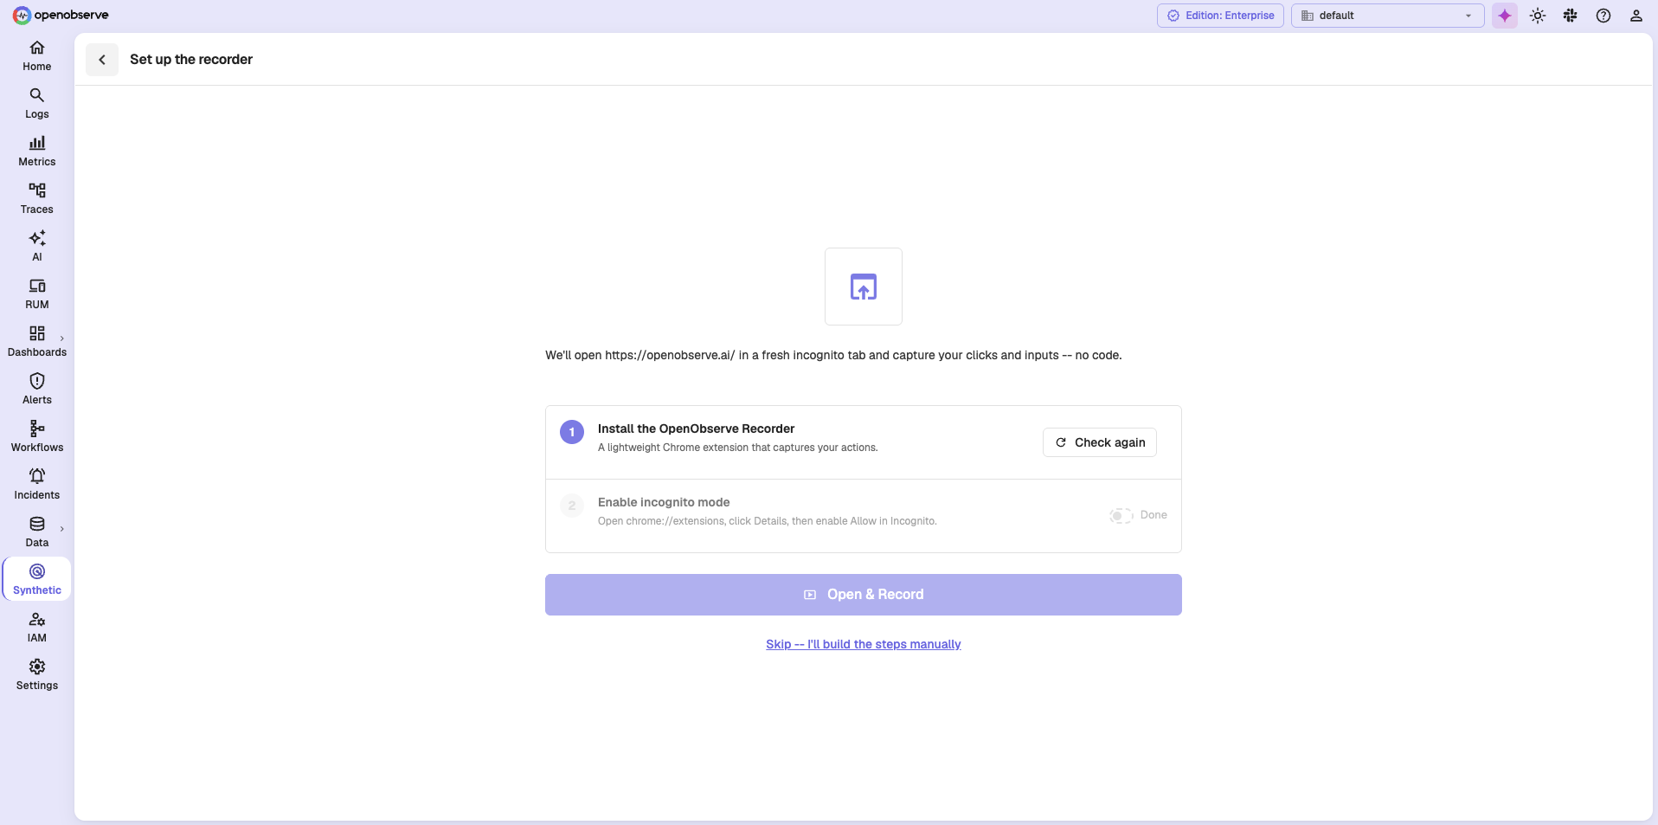The image size is (1658, 825).
Task: Open the Incidents page
Action: tap(37, 485)
